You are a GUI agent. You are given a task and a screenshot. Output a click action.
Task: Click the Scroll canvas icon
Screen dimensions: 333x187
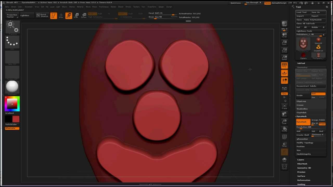point(284,35)
